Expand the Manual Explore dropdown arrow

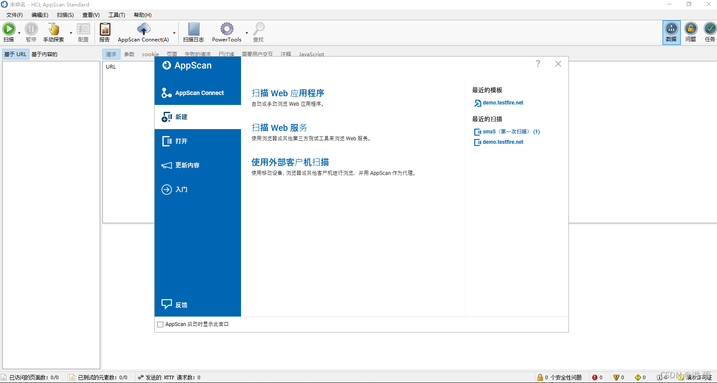click(x=71, y=33)
